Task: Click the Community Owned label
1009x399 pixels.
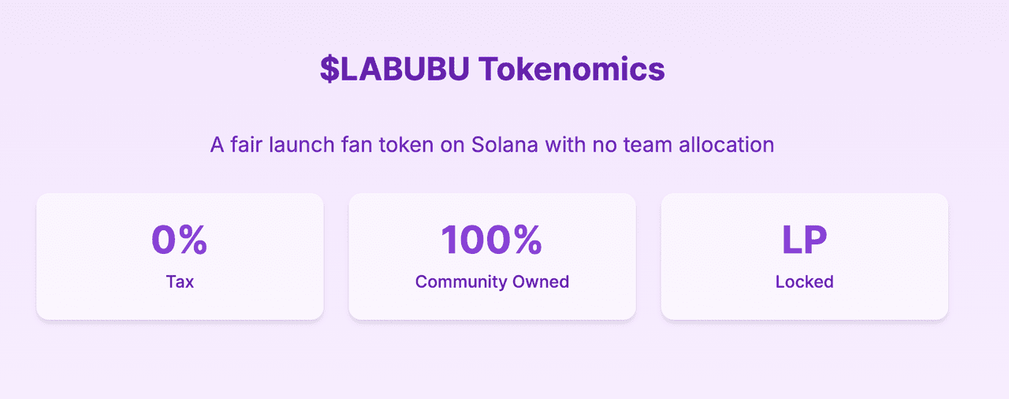Action: pos(492,282)
